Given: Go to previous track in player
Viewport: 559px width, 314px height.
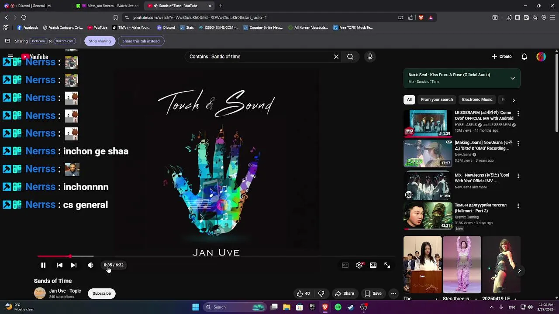Looking at the screenshot, I should coord(60,265).
